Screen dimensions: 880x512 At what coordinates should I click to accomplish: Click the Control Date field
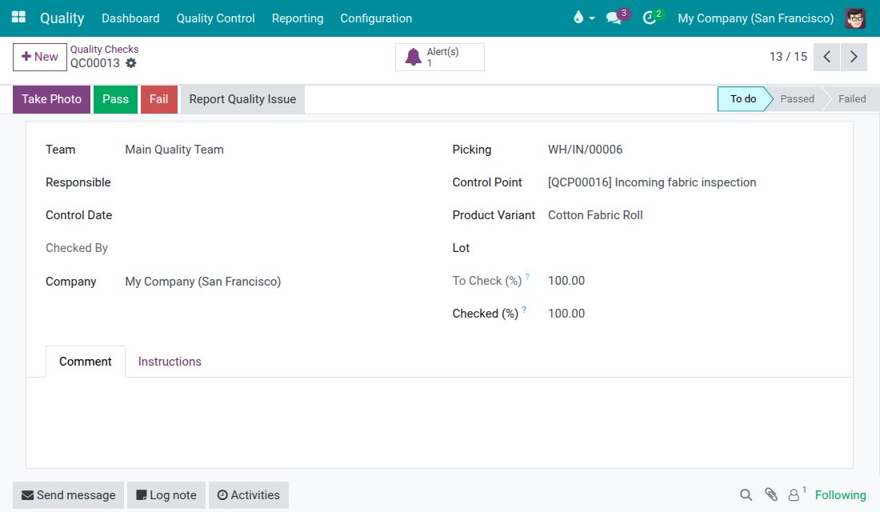[275, 215]
